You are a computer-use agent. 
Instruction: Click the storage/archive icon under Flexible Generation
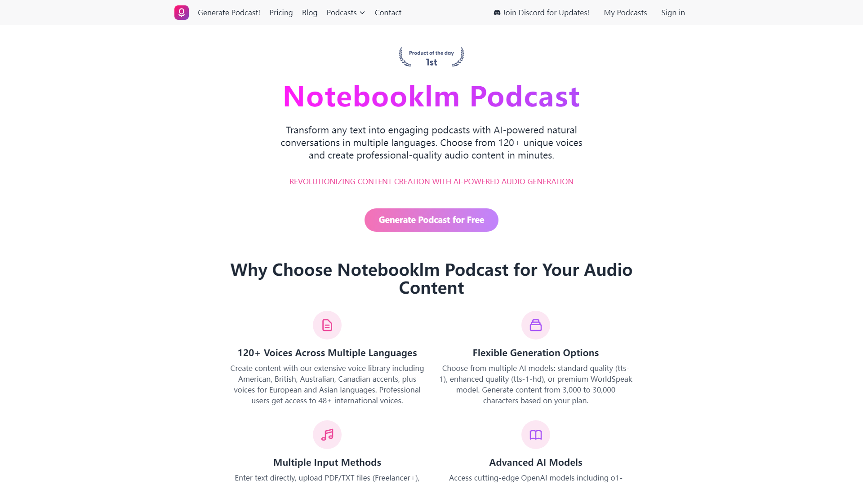click(x=535, y=325)
